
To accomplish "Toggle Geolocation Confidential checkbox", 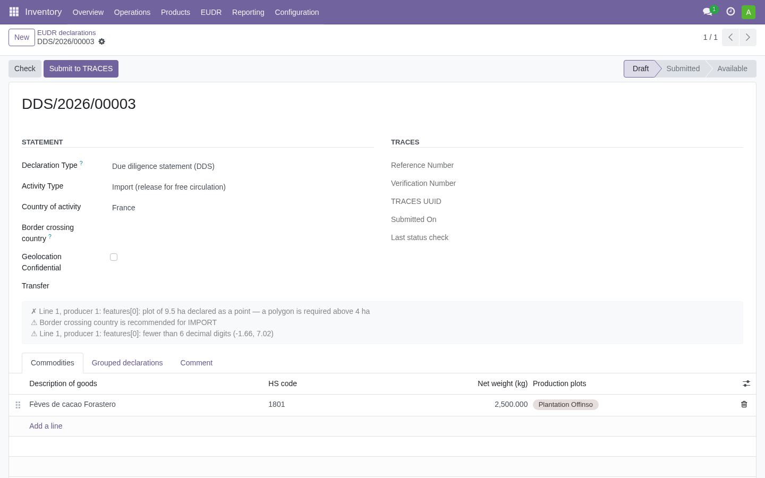I will click(x=114, y=257).
